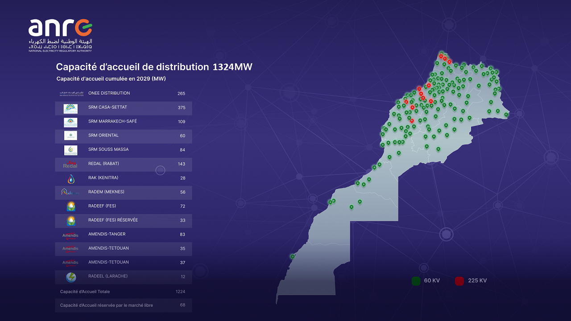
Task: Click the ANRE logo in the header
Action: coord(60,35)
